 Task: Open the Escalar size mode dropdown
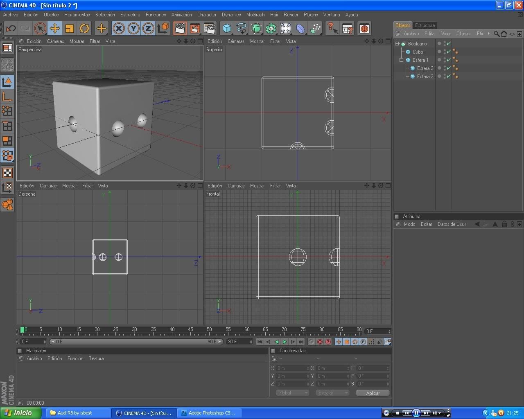[x=332, y=393]
